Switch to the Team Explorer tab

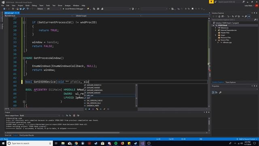(231, 82)
